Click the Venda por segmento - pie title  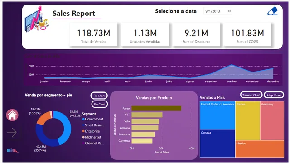click(48, 95)
